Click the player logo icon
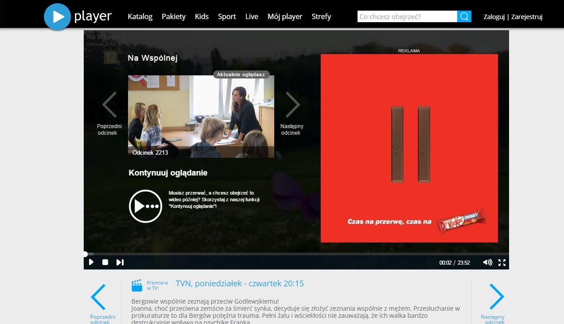This screenshot has width=564, height=324. point(58,17)
